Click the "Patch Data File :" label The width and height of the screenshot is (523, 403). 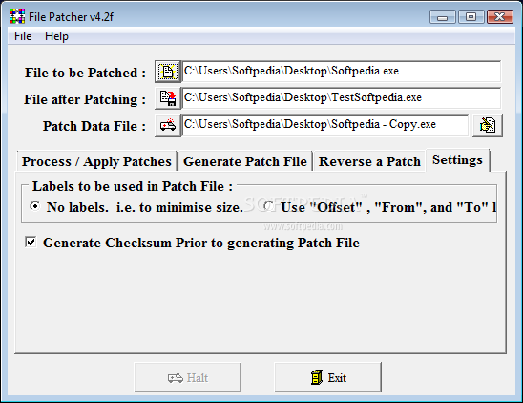94,126
